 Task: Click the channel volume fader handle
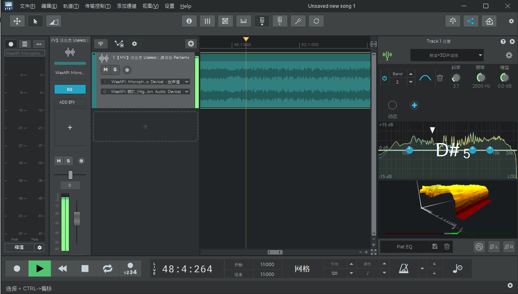77,218
